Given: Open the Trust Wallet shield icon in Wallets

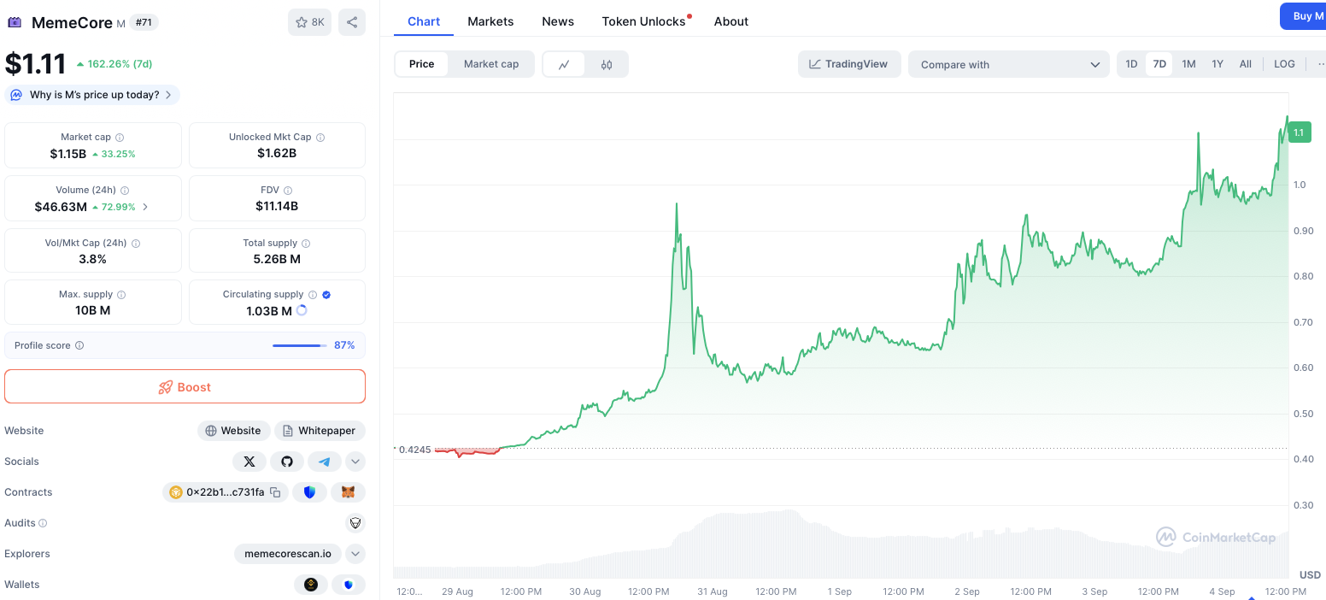Looking at the screenshot, I should (x=349, y=585).
